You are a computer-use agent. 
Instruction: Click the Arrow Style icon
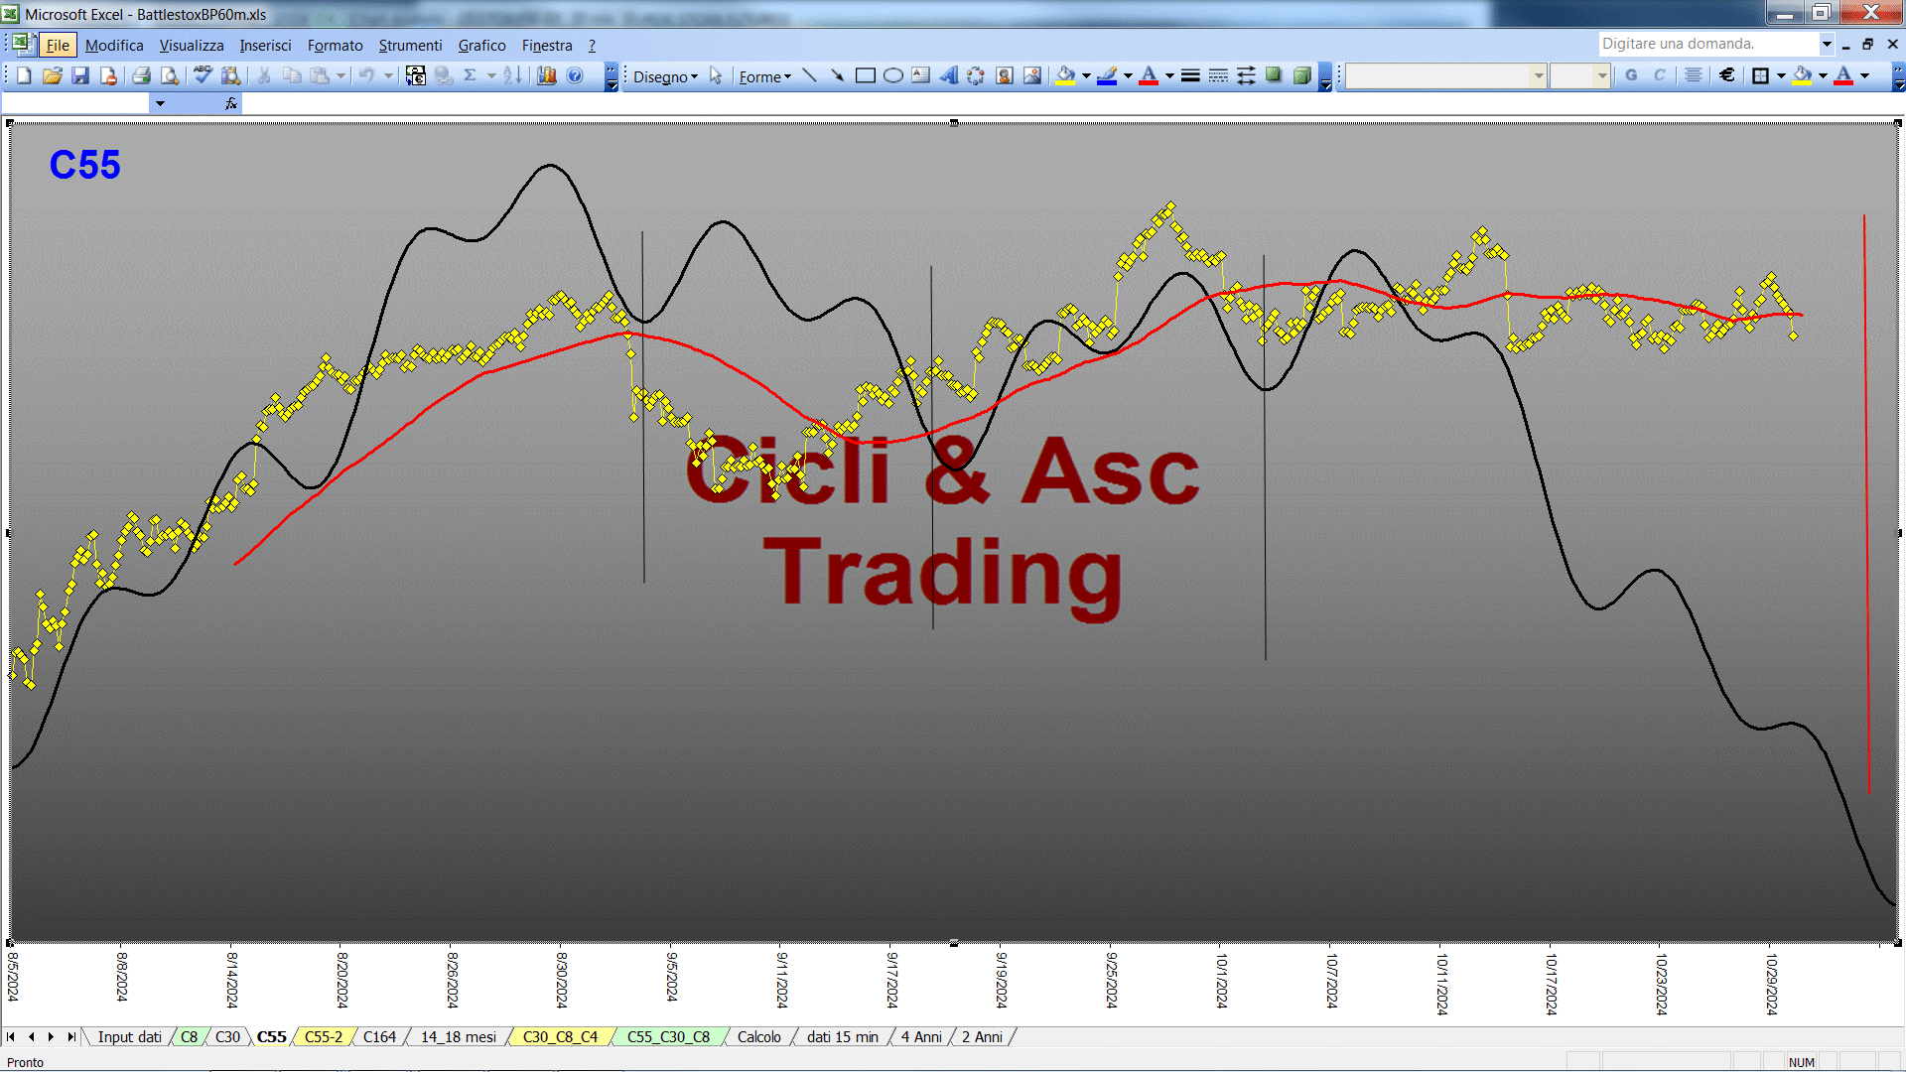pyautogui.click(x=1246, y=75)
